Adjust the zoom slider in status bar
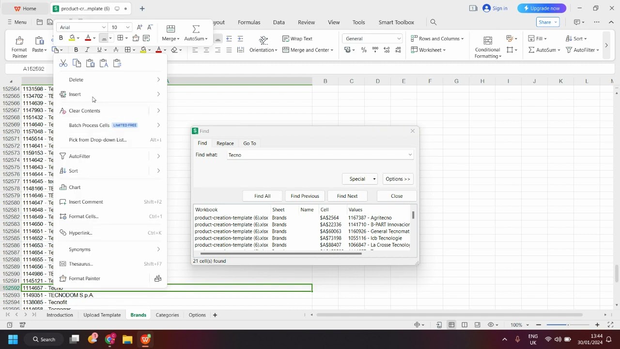Screen dimensions: 620x349 pos(568,325)
